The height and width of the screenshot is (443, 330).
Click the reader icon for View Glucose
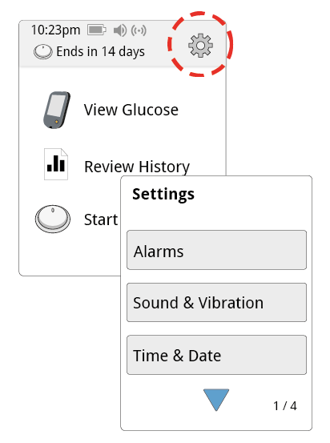tap(57, 110)
